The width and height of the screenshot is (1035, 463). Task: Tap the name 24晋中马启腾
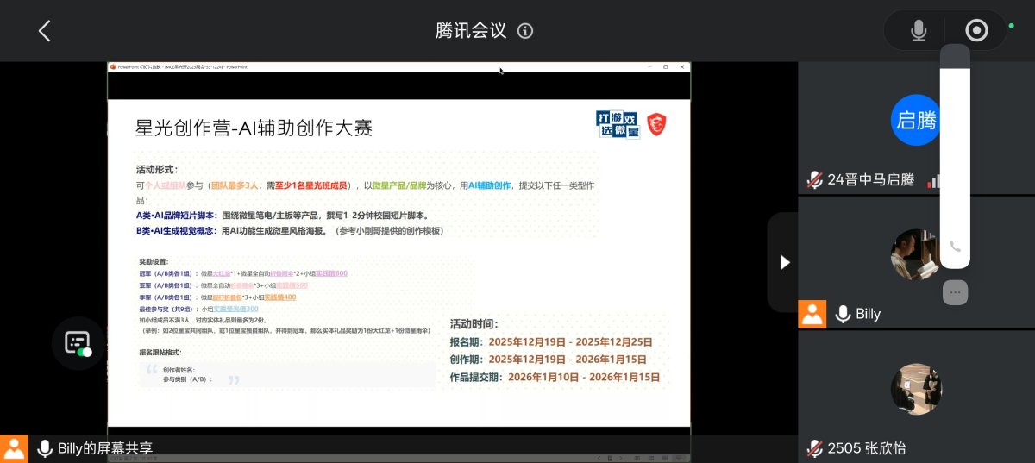click(x=871, y=180)
